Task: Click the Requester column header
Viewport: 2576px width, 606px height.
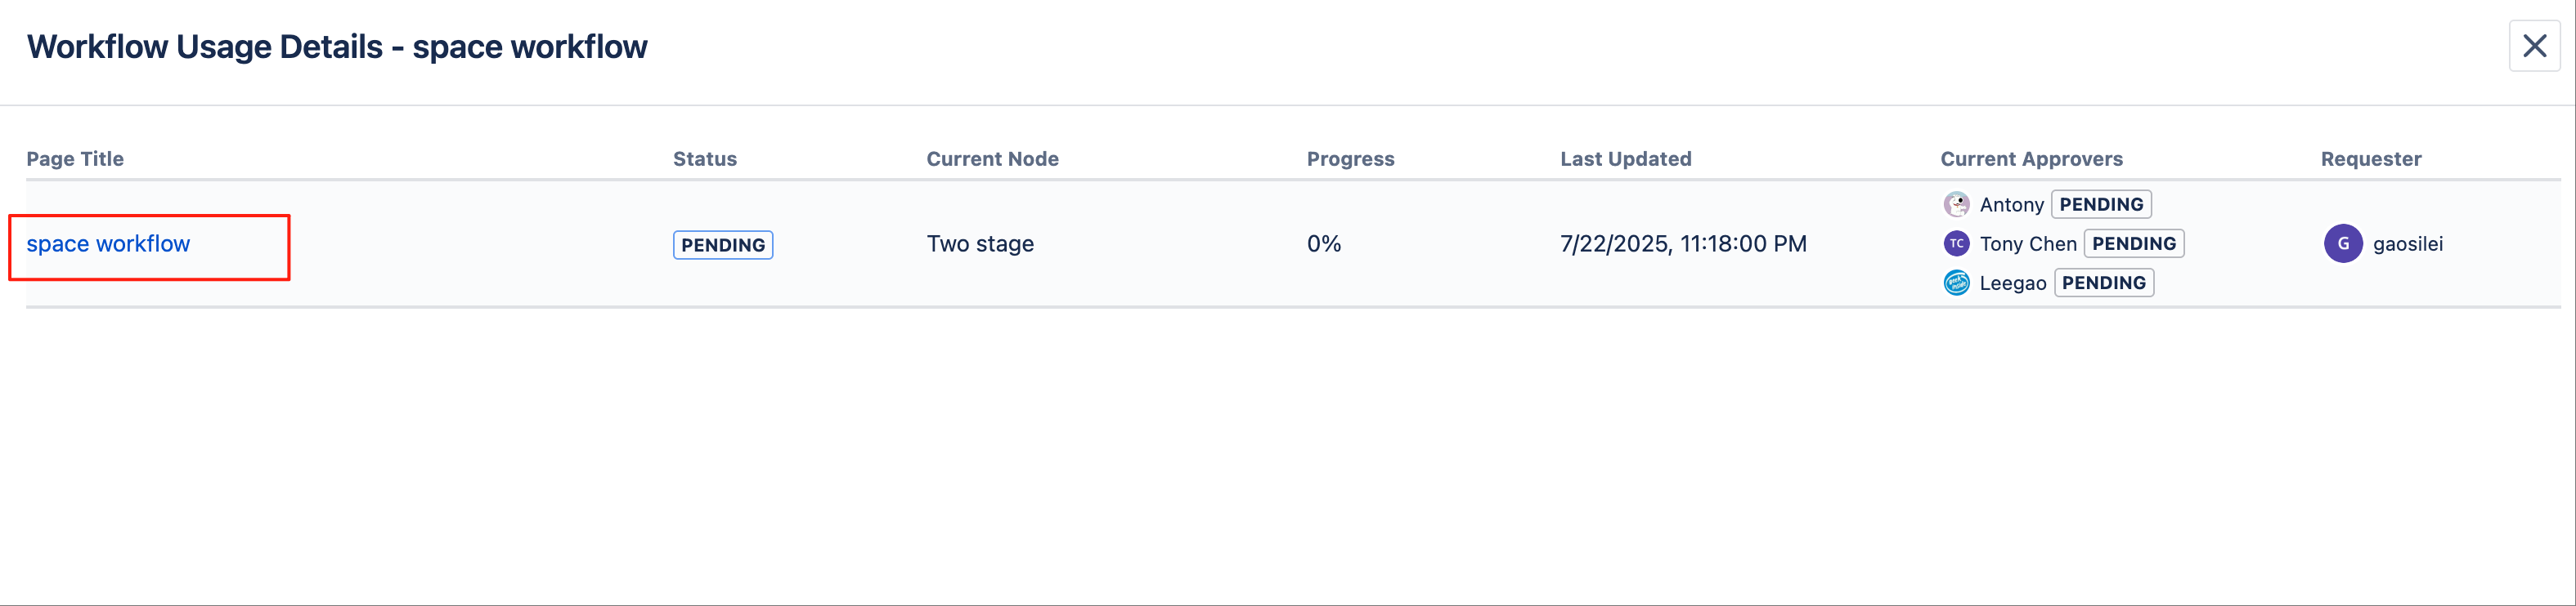Action: (2370, 158)
